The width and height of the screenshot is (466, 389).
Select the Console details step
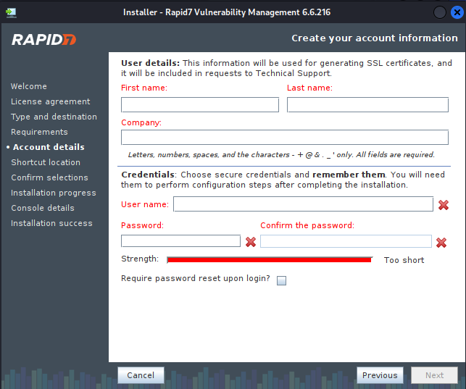click(43, 208)
